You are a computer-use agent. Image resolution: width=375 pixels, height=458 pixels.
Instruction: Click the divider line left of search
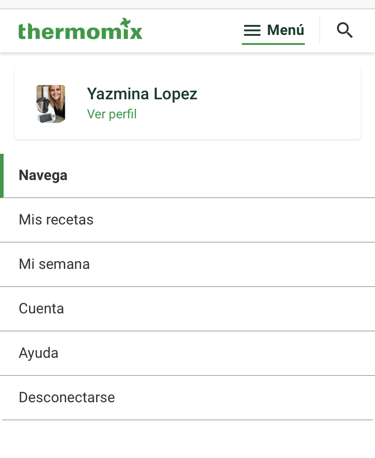tap(320, 30)
